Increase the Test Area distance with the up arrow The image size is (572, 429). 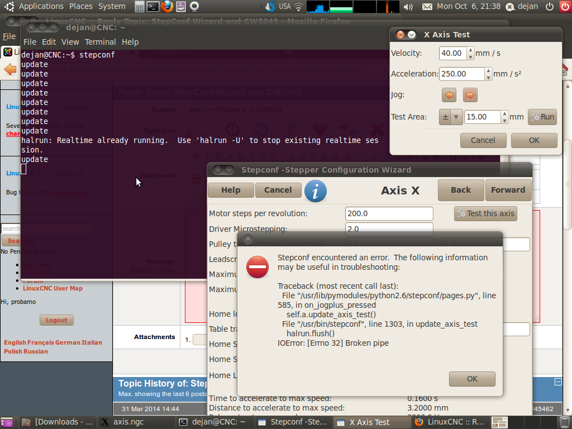(504, 113)
